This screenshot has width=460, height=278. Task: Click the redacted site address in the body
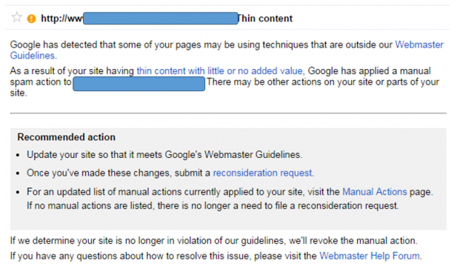[x=139, y=84]
